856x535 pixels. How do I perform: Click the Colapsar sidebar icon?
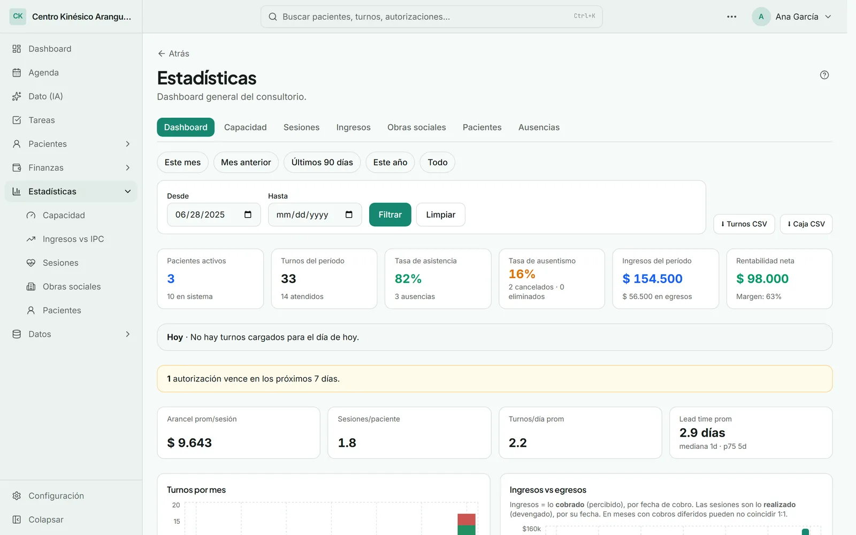click(x=17, y=519)
